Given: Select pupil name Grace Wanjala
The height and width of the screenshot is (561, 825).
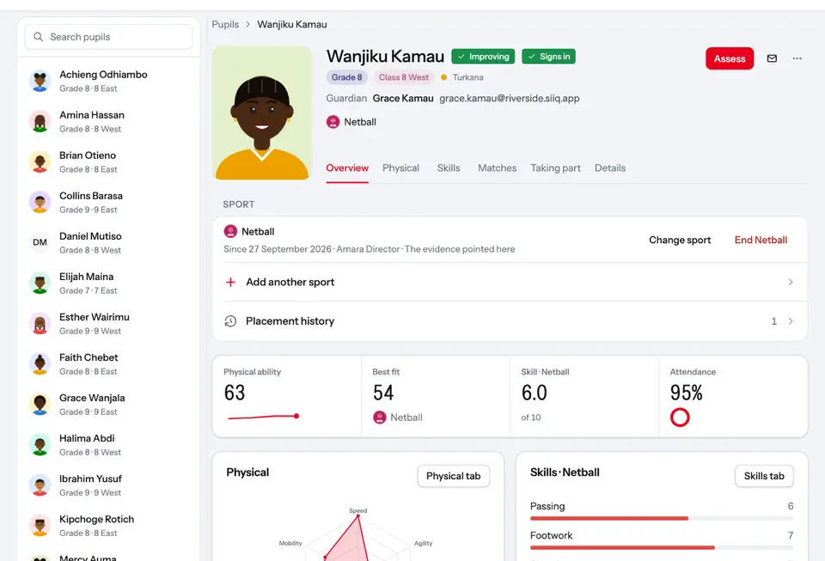Looking at the screenshot, I should click(92, 398).
